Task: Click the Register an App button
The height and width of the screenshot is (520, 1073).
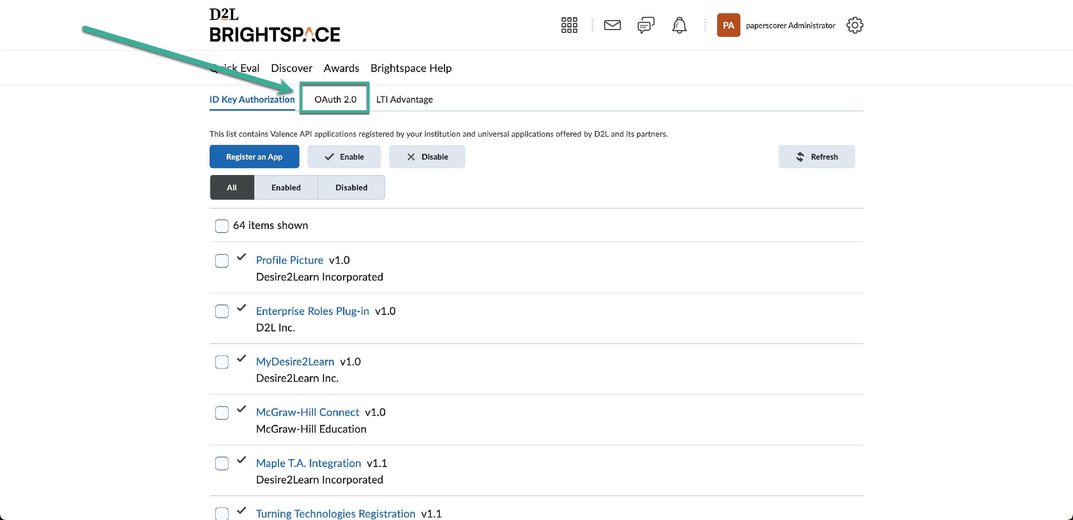Action: [254, 157]
